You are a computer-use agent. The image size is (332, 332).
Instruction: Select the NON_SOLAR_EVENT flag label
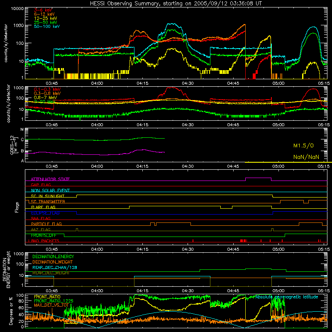tap(50, 190)
